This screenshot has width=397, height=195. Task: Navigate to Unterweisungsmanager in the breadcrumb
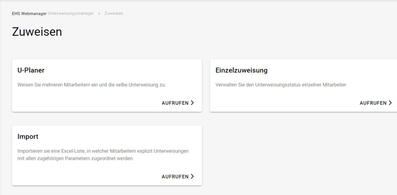[x=71, y=14]
